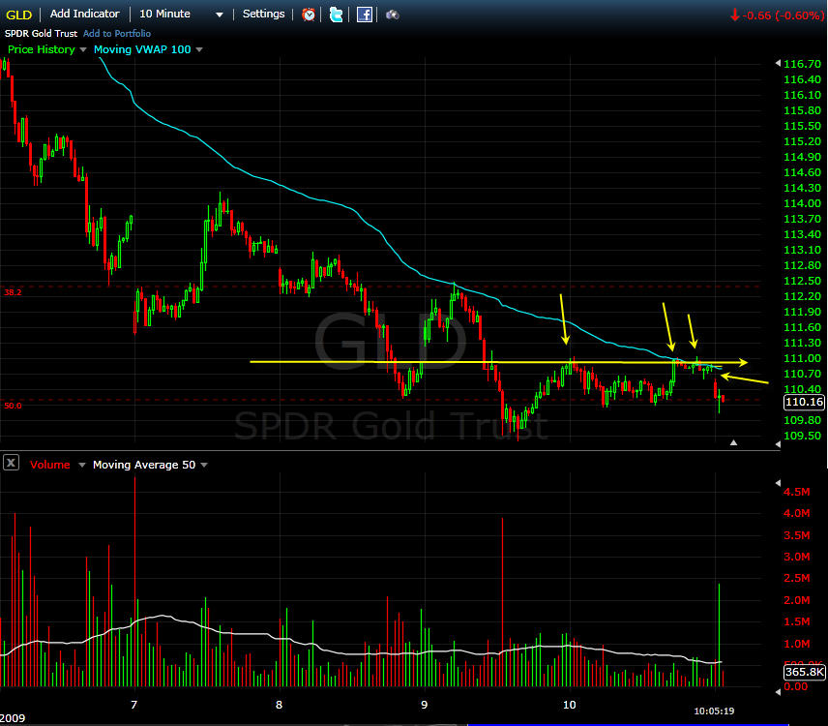The image size is (828, 726).
Task: Click the alarm clock alert icon
Action: 309,15
